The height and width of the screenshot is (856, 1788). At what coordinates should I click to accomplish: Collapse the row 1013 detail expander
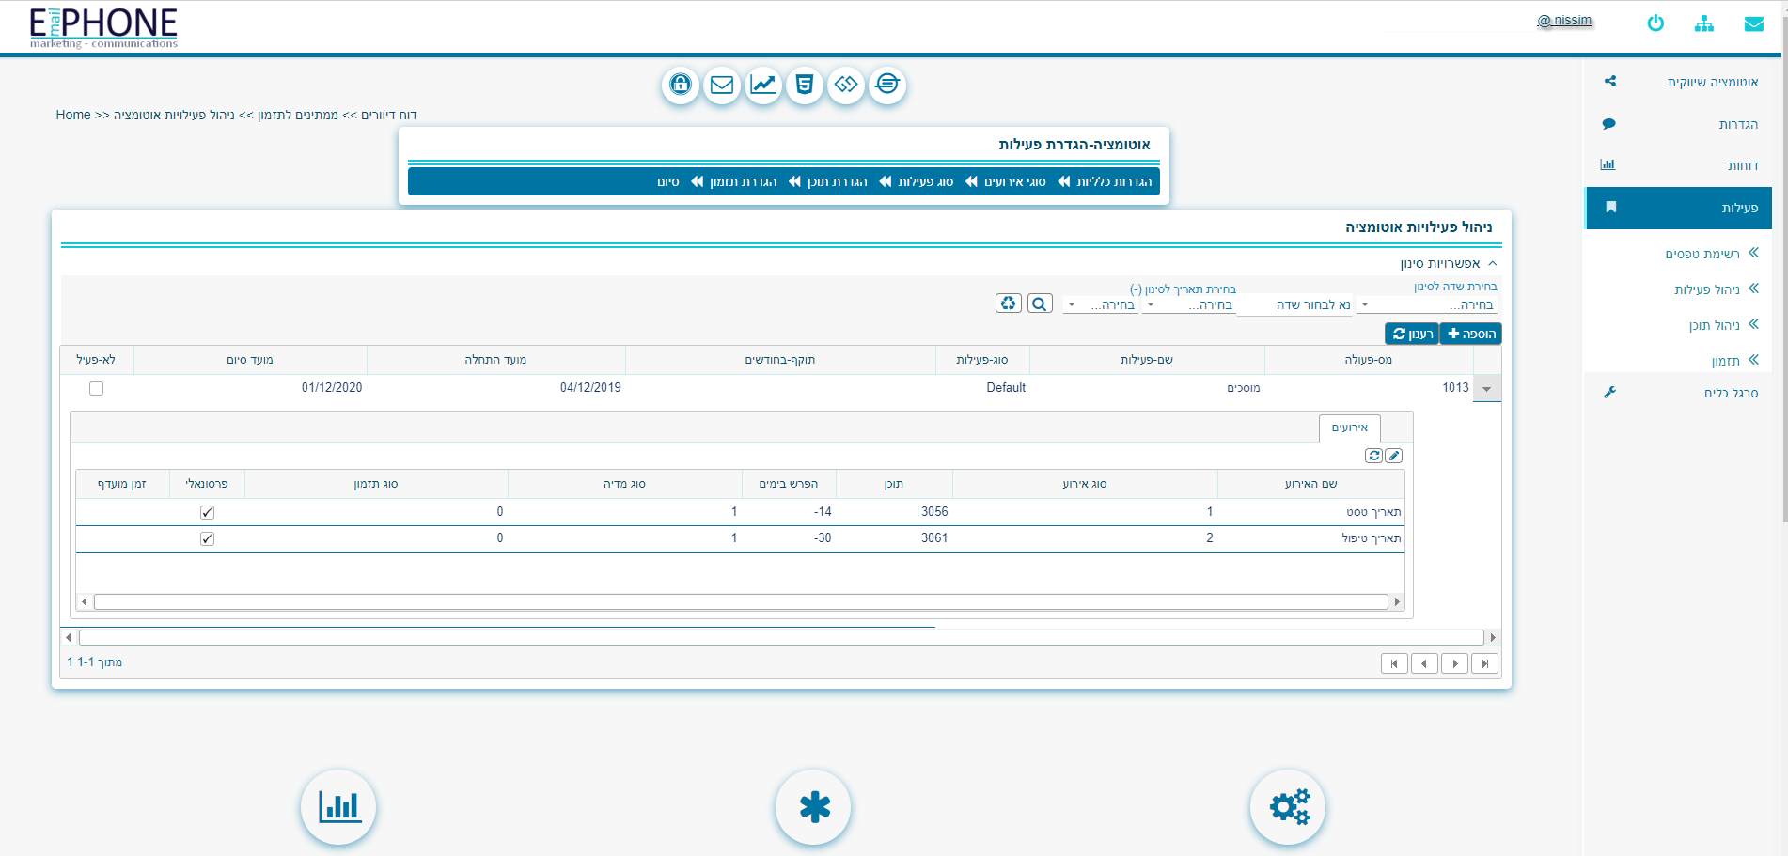1486,389
